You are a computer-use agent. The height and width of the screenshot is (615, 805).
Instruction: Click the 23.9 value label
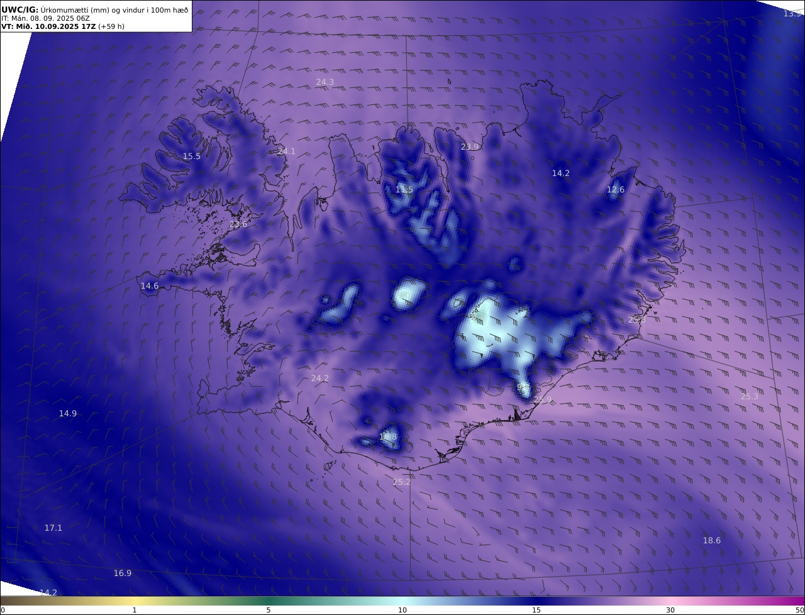coord(470,147)
